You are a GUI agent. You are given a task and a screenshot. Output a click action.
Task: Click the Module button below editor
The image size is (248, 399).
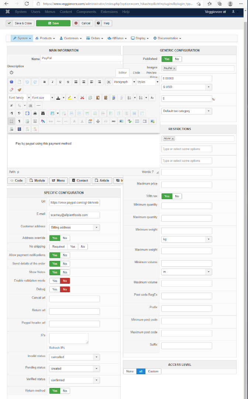pyautogui.click(x=37, y=181)
